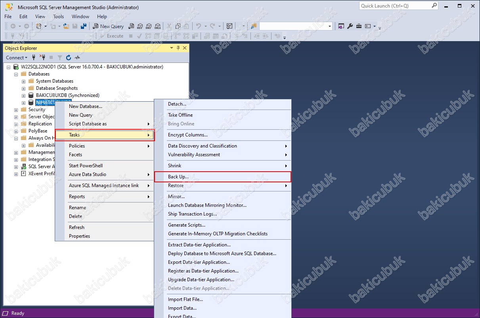The width and height of the screenshot is (480, 318).
Task: Select the System Databases tree item
Action: click(55, 81)
